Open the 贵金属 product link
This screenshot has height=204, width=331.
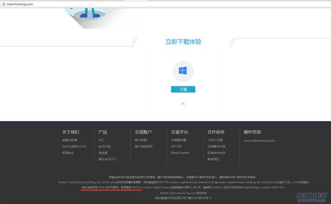coord(103,153)
